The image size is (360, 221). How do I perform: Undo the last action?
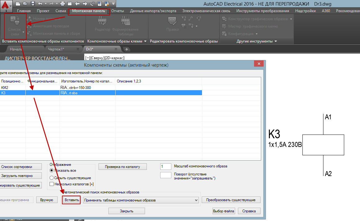(40, 4)
